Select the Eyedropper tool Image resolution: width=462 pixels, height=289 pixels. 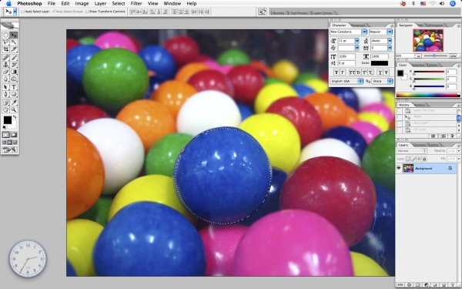point(14,102)
